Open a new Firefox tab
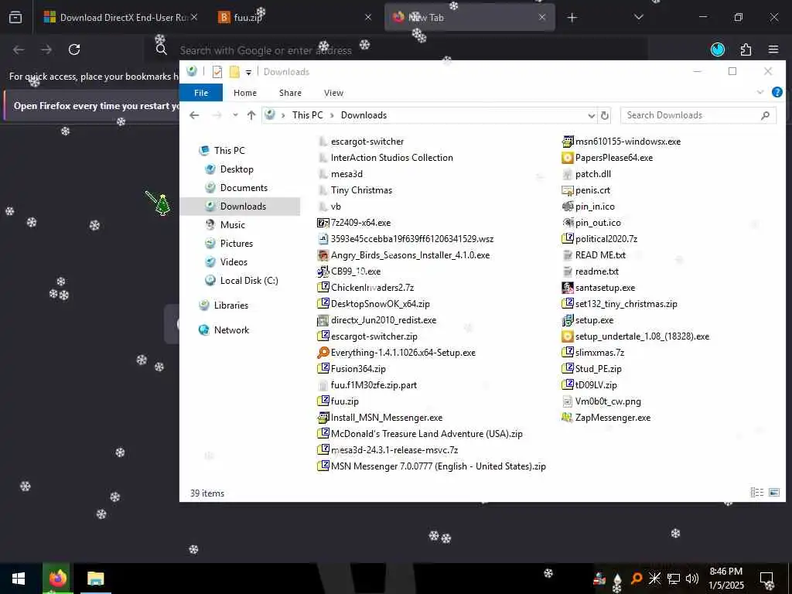Screen dimensions: 792x594 [x=572, y=18]
